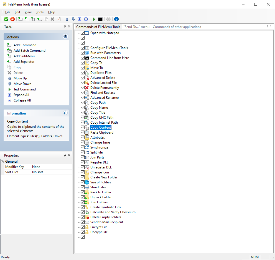Open the File menu
Image resolution: width=275 pixels, height=260 pixels.
(x=8, y=12)
